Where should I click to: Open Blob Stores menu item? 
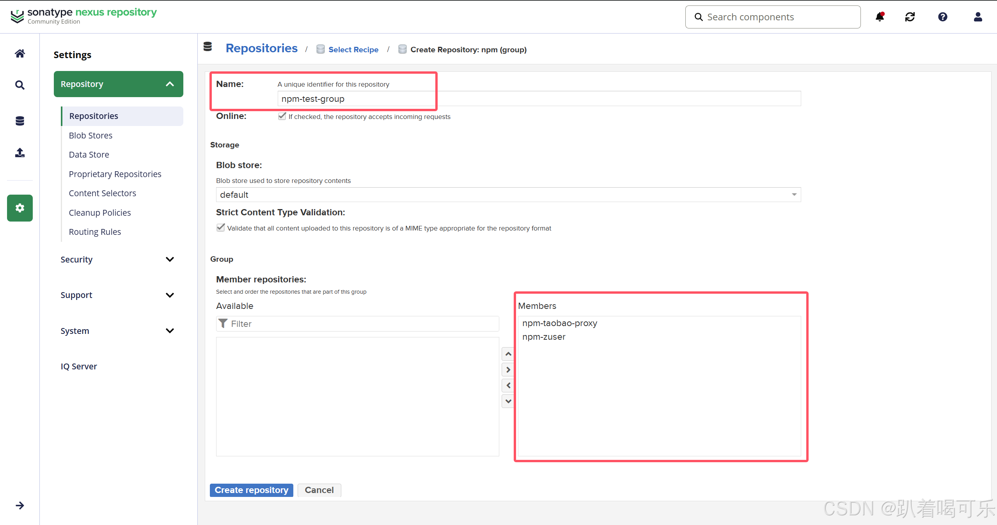(90, 135)
